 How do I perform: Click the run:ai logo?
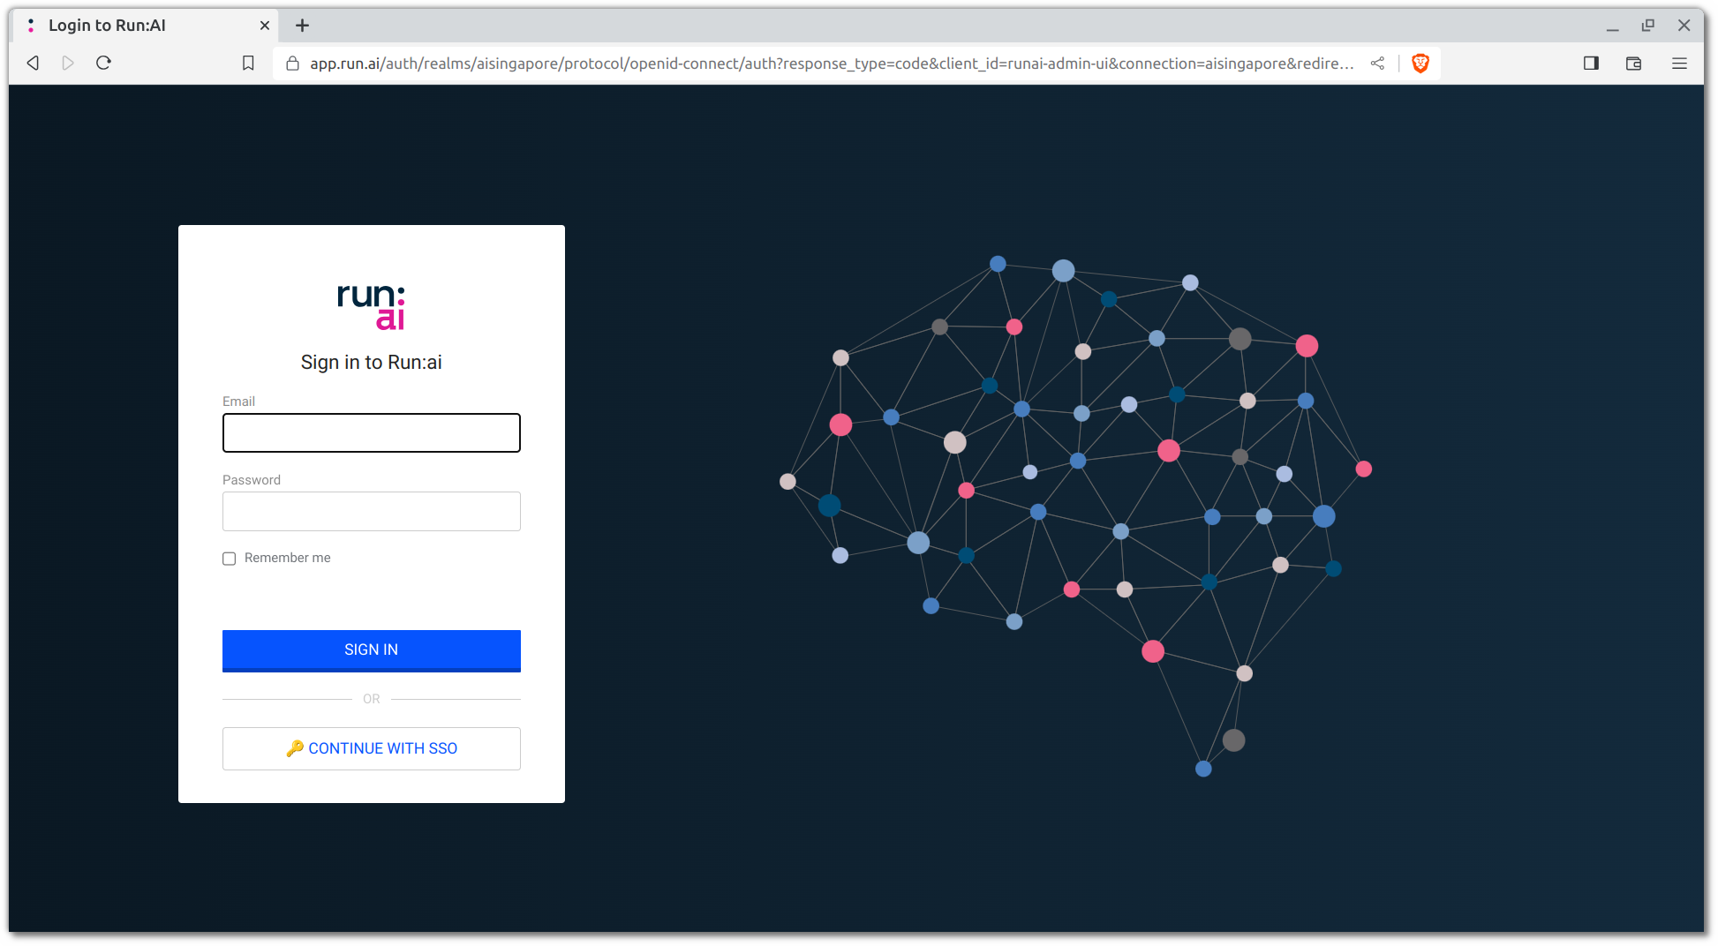(371, 306)
